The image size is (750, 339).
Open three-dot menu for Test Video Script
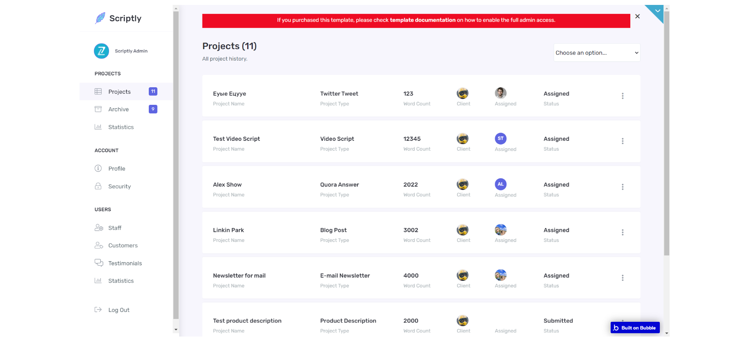pyautogui.click(x=623, y=141)
